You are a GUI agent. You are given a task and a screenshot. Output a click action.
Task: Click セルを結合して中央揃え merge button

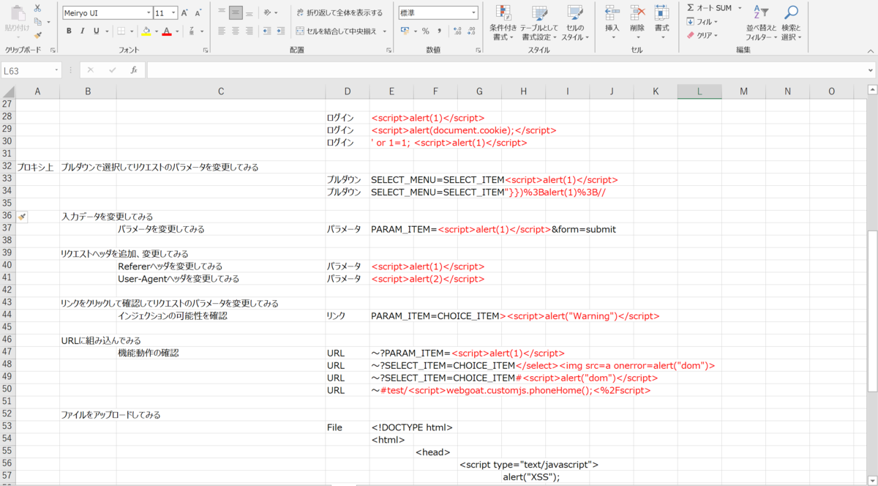pyautogui.click(x=337, y=31)
